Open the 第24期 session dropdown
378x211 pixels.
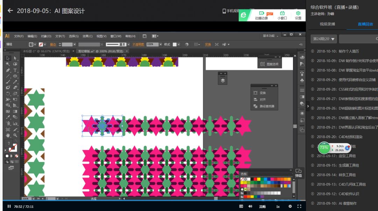pyautogui.click(x=324, y=39)
